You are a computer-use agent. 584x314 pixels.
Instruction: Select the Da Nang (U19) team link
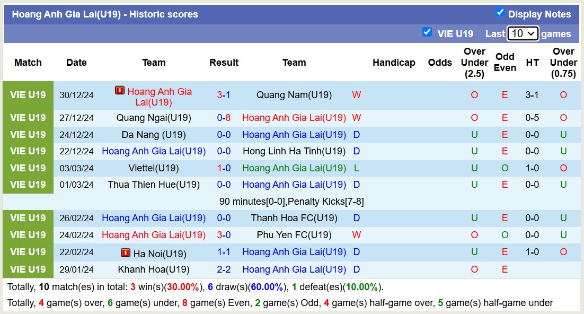154,135
